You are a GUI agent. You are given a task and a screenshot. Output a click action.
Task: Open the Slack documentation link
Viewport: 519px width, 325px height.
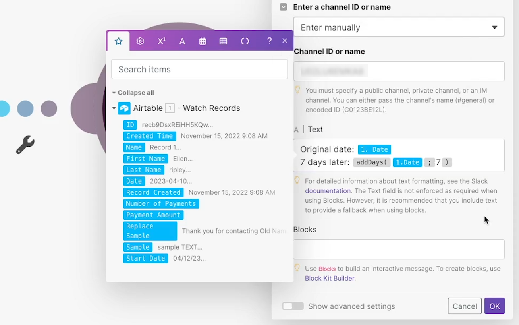click(x=328, y=191)
